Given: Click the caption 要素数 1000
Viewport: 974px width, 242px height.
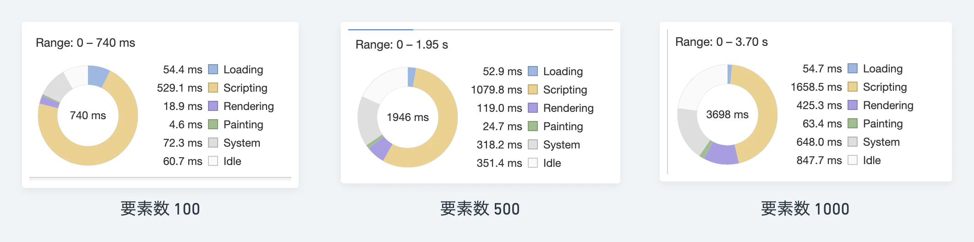Looking at the screenshot, I should (805, 209).
